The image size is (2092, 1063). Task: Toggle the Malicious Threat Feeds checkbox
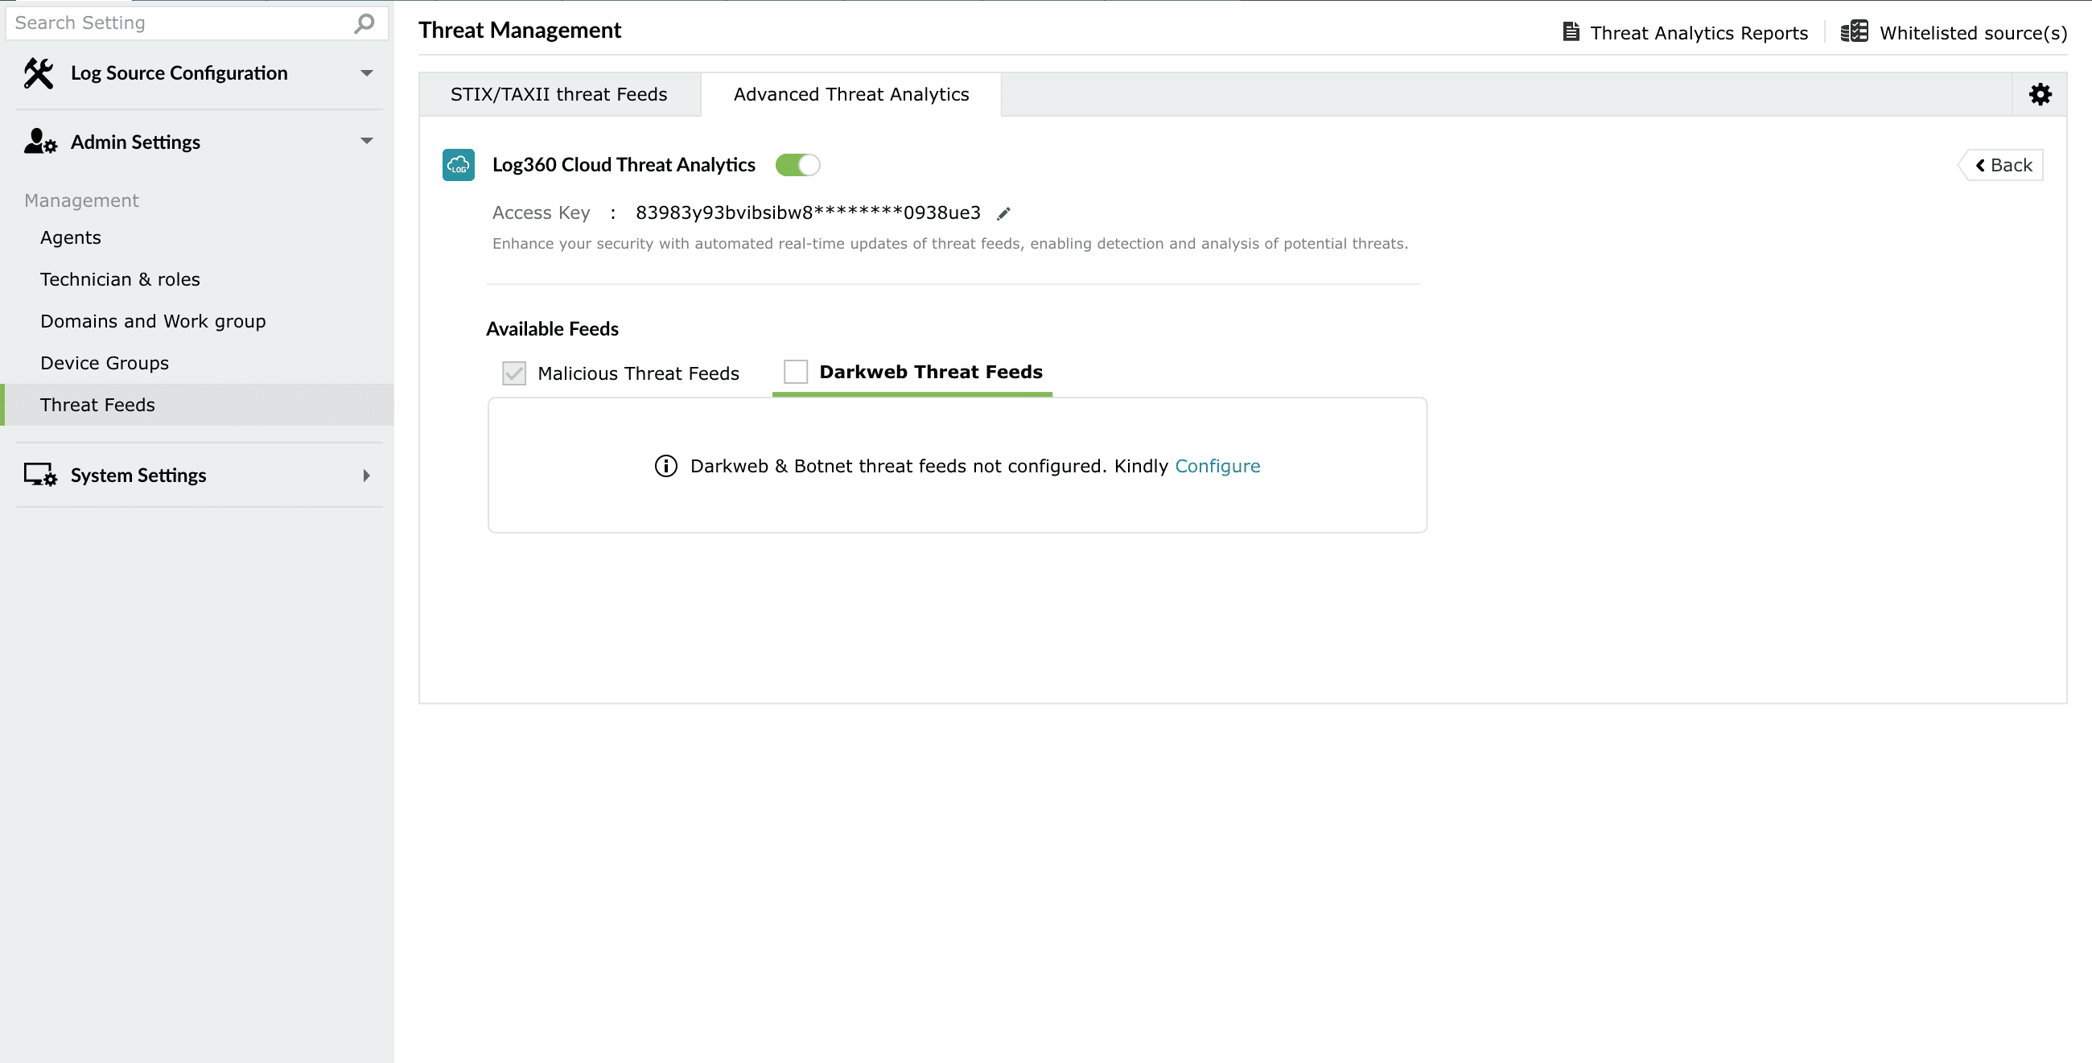coord(514,373)
